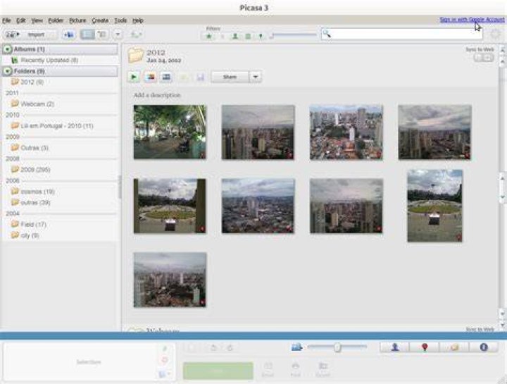Click the Add a description text
The image size is (507, 384).
click(157, 95)
